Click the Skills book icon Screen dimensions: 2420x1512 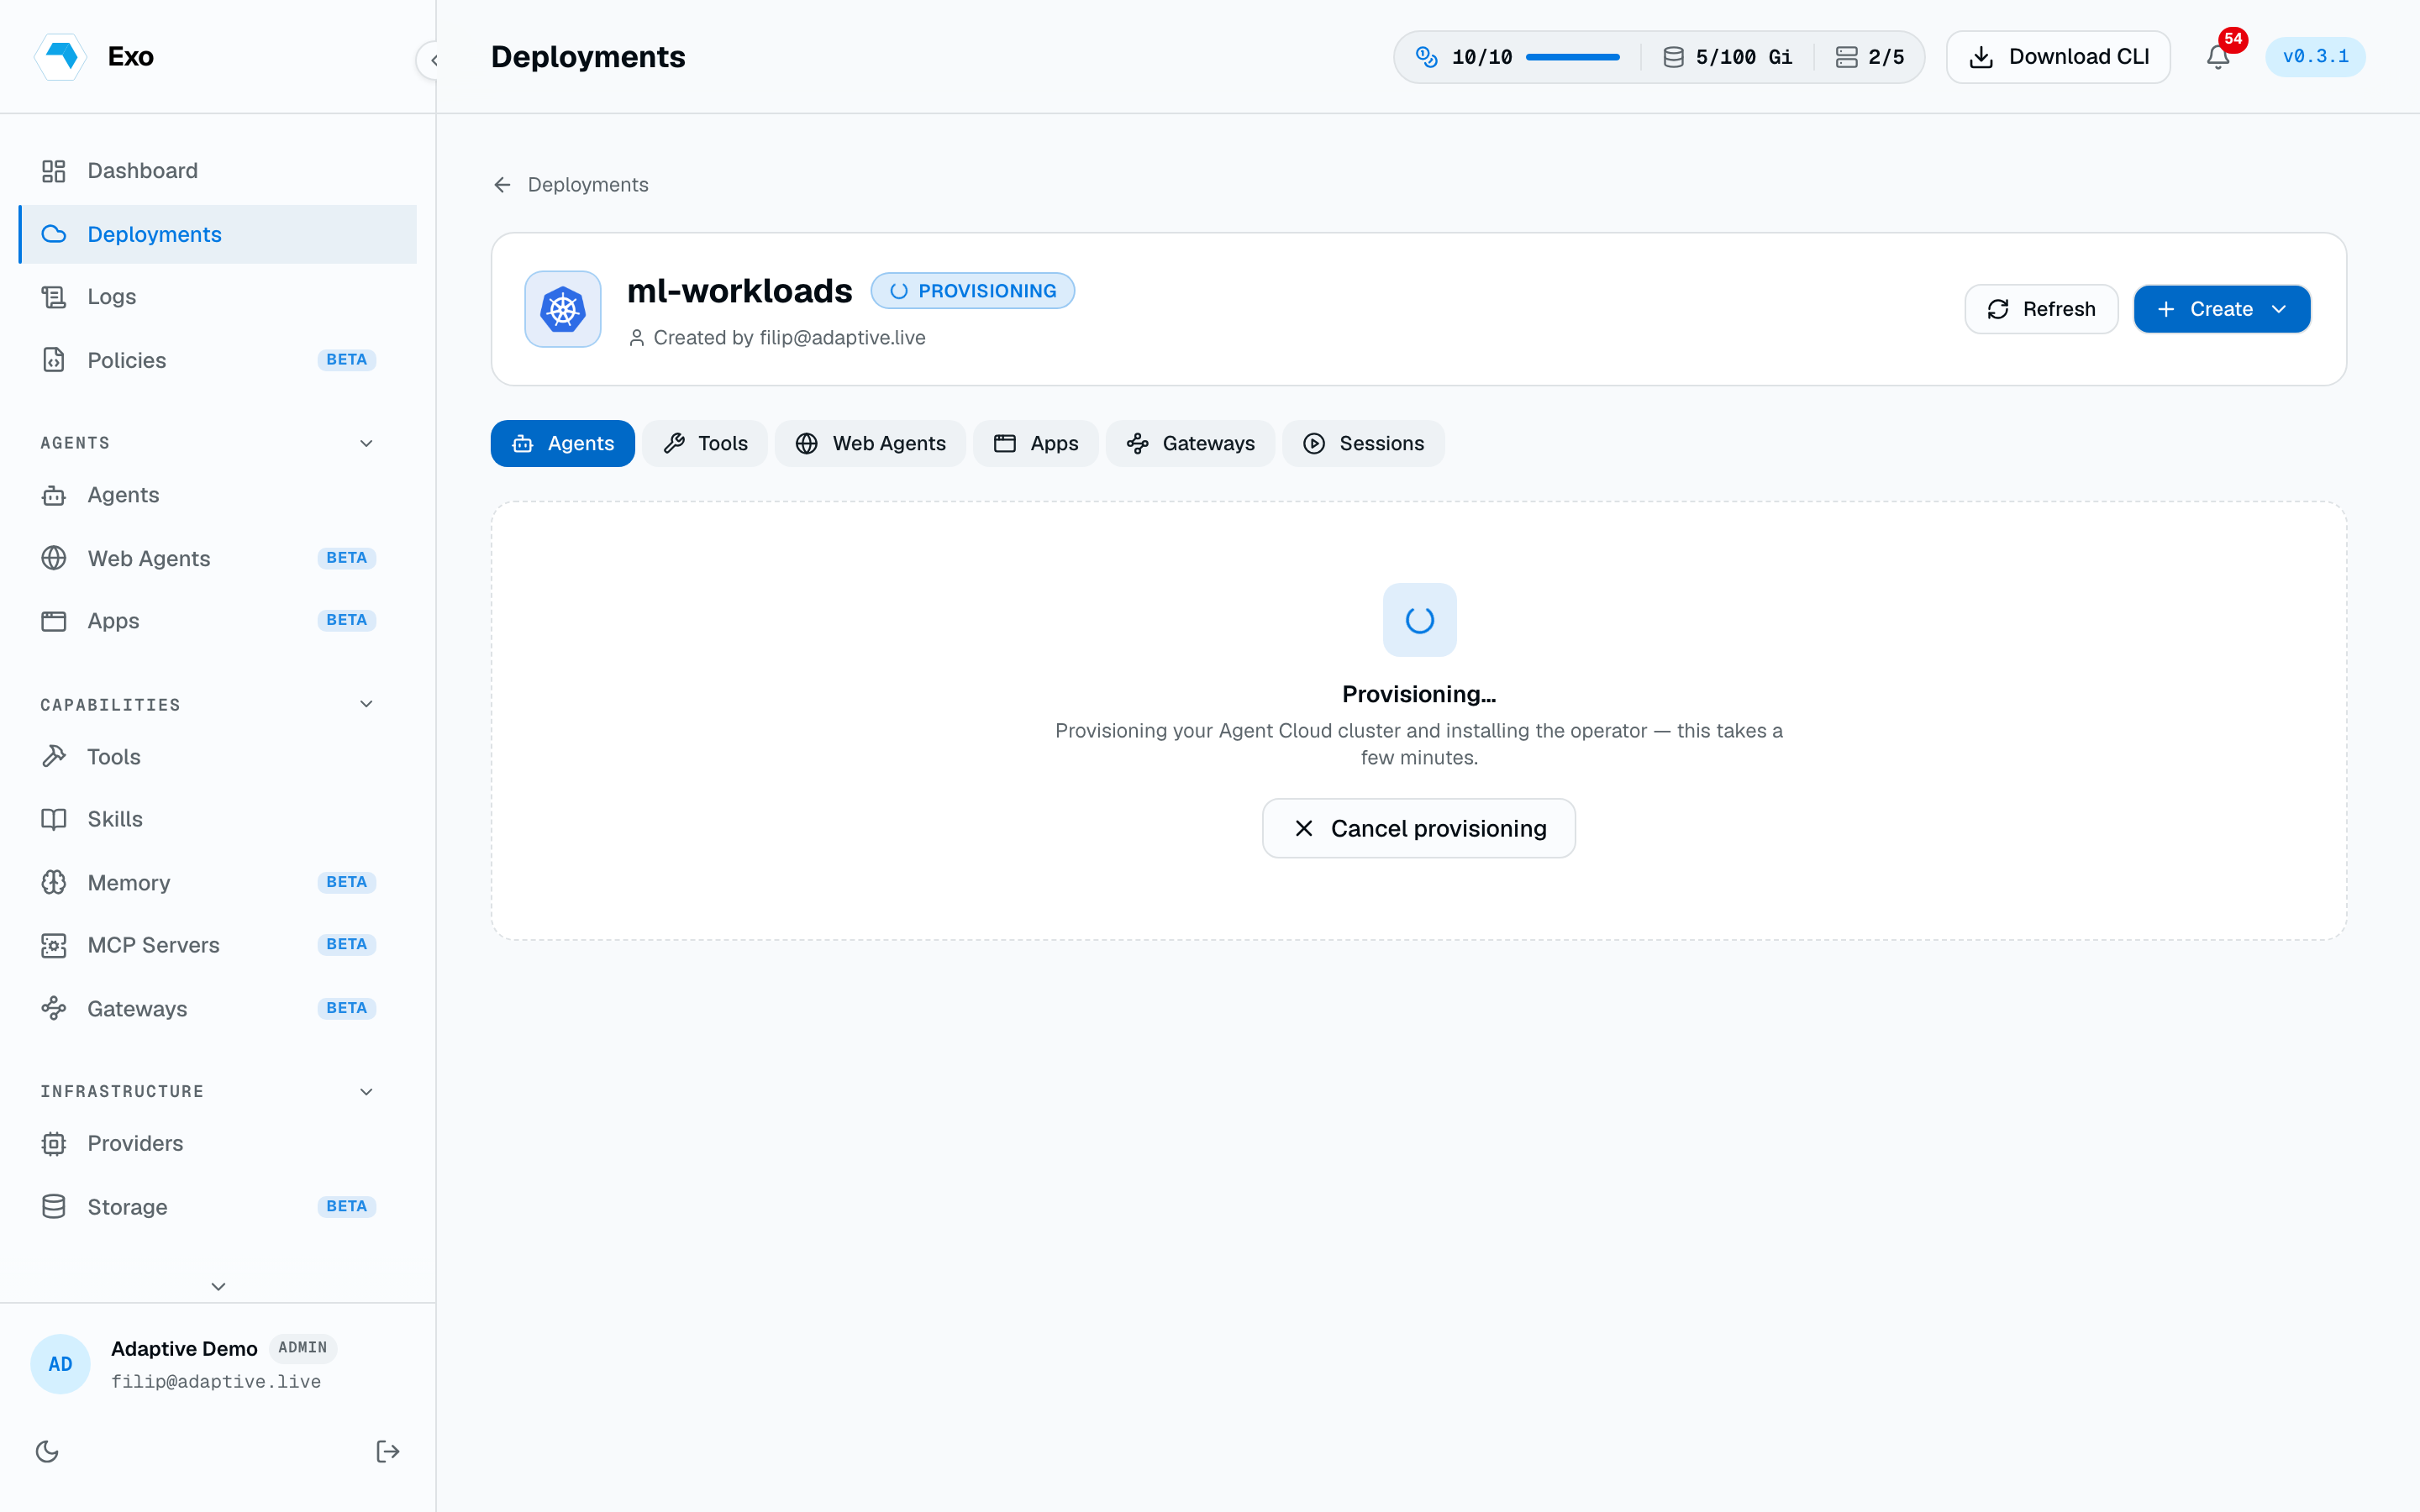coord(54,819)
